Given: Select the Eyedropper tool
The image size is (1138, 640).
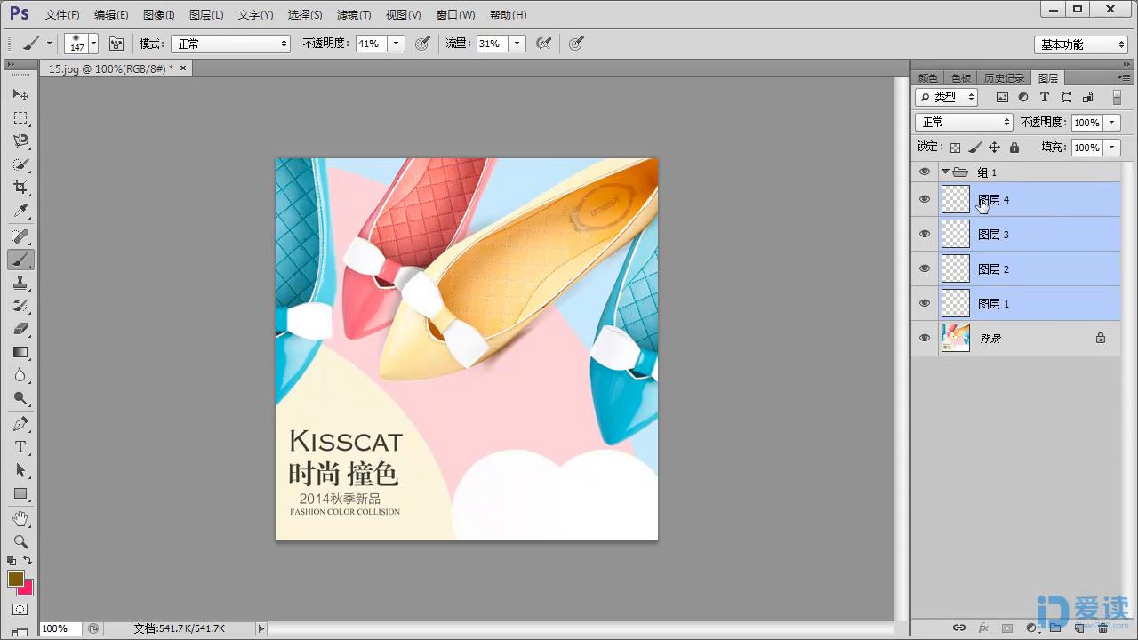Looking at the screenshot, I should click(x=20, y=211).
